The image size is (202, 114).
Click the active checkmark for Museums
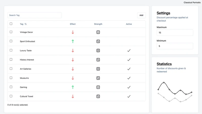pyautogui.click(x=129, y=78)
